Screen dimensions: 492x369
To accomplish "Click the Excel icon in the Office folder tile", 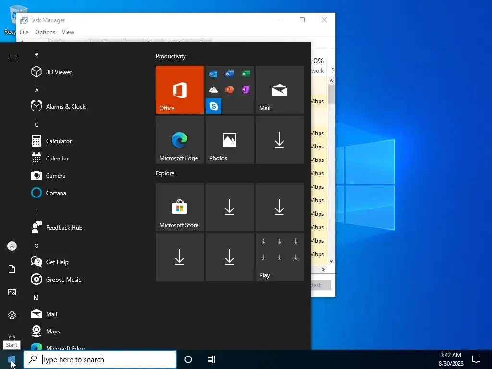I will 246,74.
